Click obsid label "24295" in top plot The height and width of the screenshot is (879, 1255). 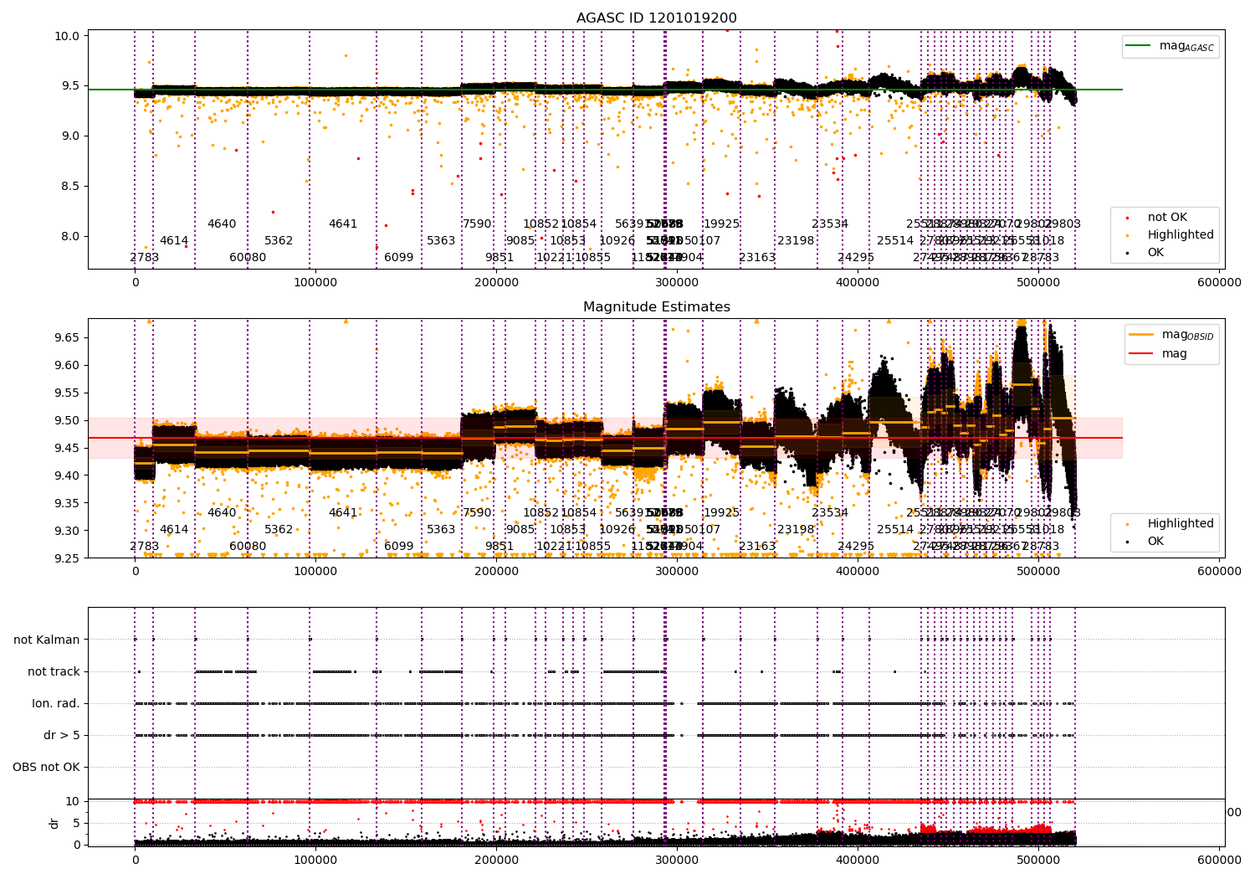click(856, 258)
